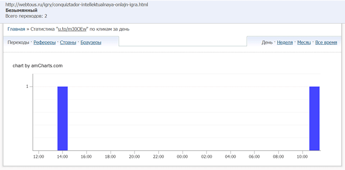Click the 22:00 axis label
Viewport: 345px width, 170px height.
pos(158,157)
